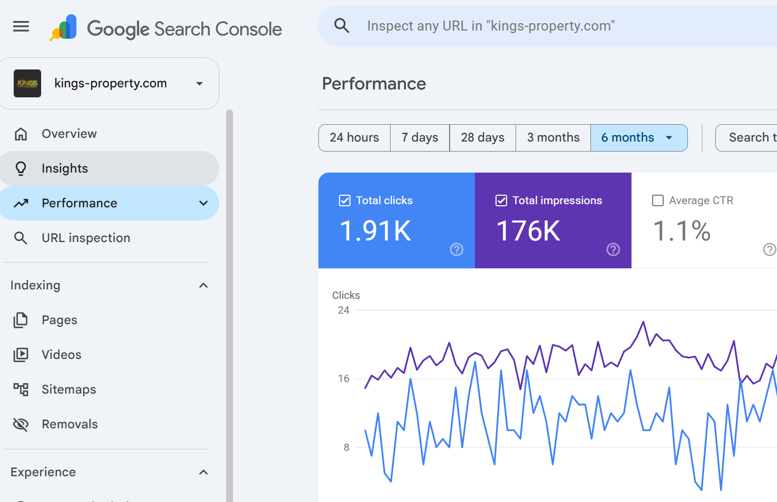The image size is (777, 502).
Task: Click the Overview home icon
Action: tap(21, 134)
